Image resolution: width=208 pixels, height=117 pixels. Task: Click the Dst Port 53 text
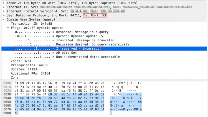click(x=95, y=16)
